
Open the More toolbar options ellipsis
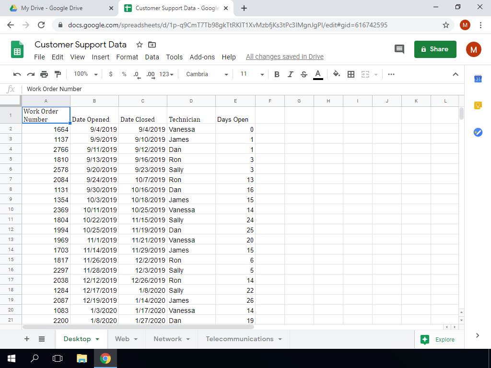pos(391,74)
